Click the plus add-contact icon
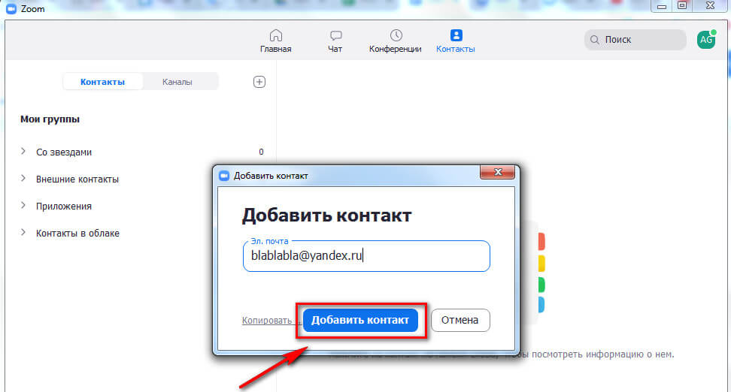This screenshot has height=392, width=731. click(259, 82)
